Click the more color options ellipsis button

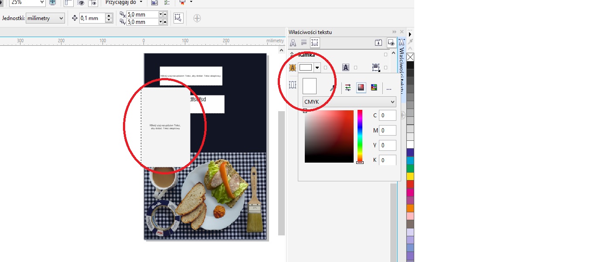[x=389, y=88]
